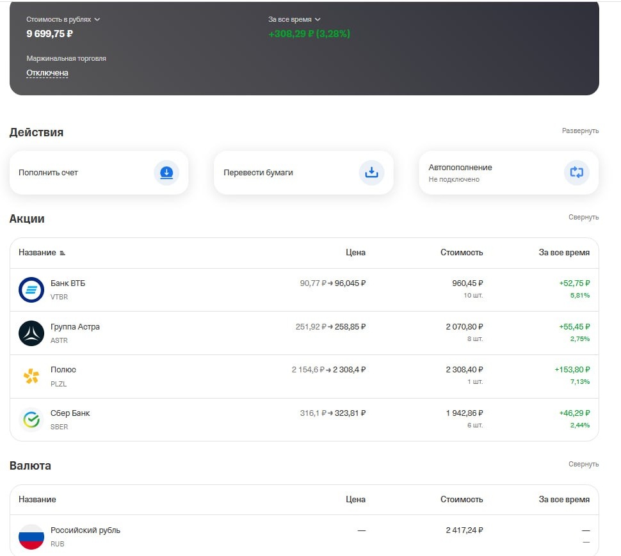Viewport: 621px width, 556px height.
Task: Click the Отключена margin trading link
Action: [47, 73]
